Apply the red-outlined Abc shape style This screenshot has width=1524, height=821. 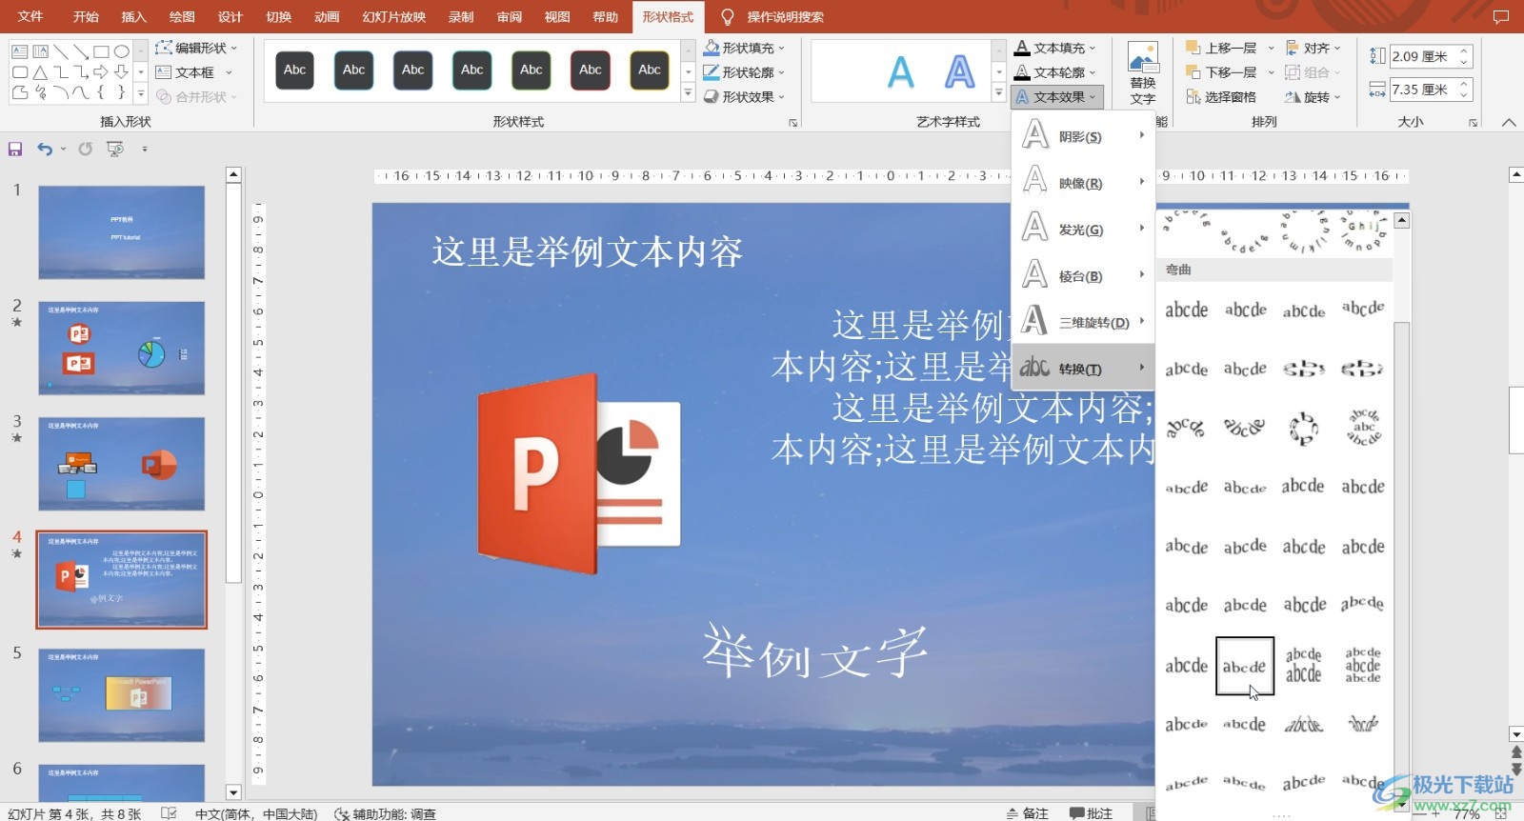tap(591, 70)
